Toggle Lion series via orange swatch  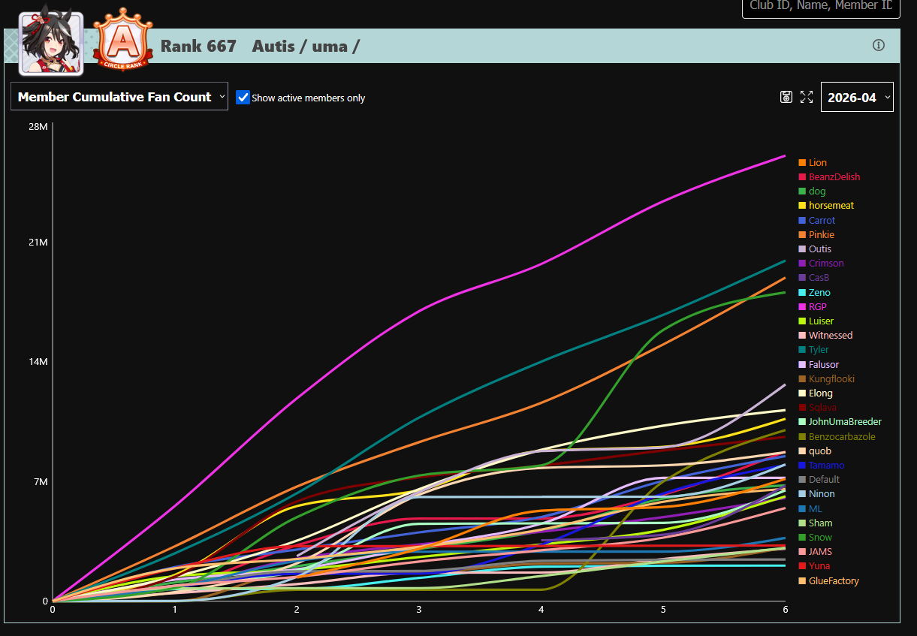[802, 162]
